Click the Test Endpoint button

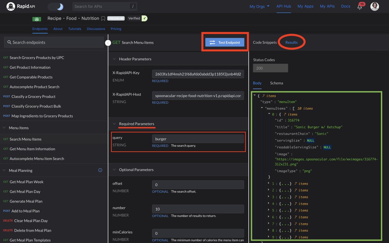pos(225,42)
